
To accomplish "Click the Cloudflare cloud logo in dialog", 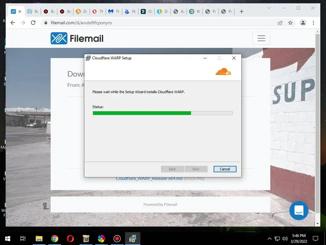I will [223, 71].
